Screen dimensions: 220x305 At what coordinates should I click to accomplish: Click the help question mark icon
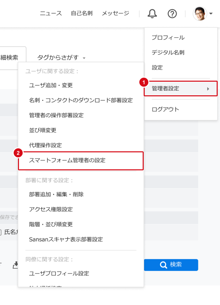[172, 14]
